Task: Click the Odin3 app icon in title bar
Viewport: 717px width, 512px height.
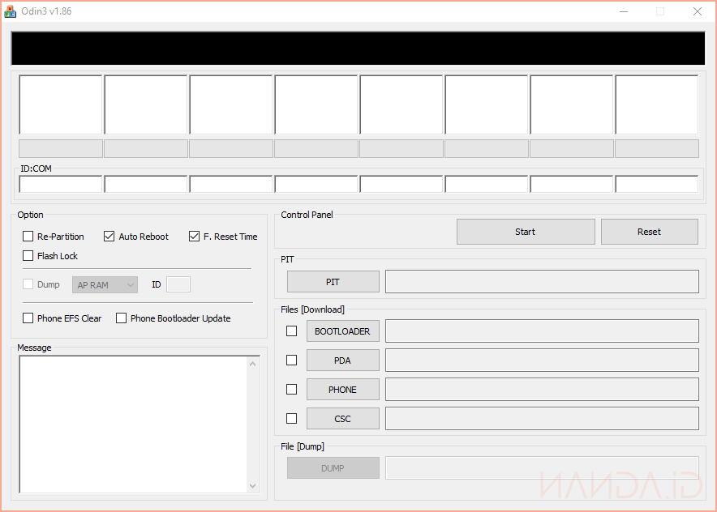Action: tap(11, 11)
